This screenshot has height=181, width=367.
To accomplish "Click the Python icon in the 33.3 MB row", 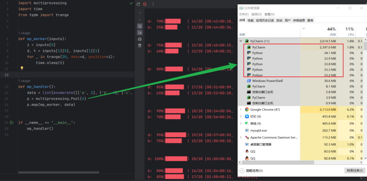I will click(x=249, y=70).
